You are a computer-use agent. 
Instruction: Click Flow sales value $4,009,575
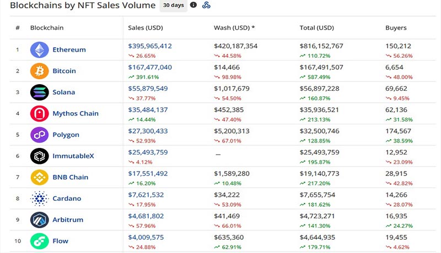tap(146, 237)
